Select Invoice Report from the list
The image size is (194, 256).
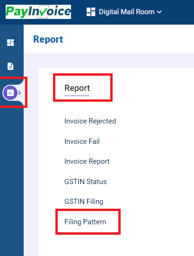pos(87,161)
